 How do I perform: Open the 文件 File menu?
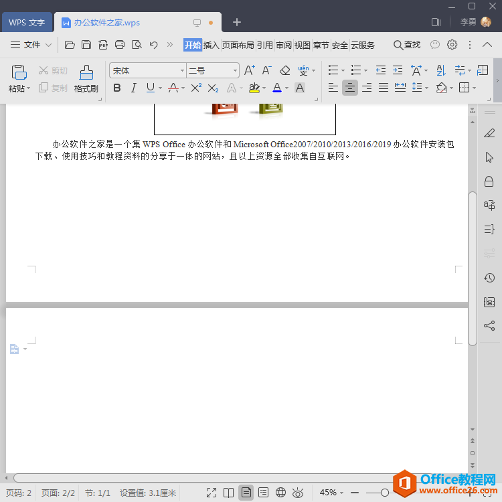point(31,45)
